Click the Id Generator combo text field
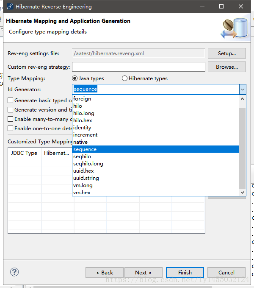254x288 pixels. point(156,89)
